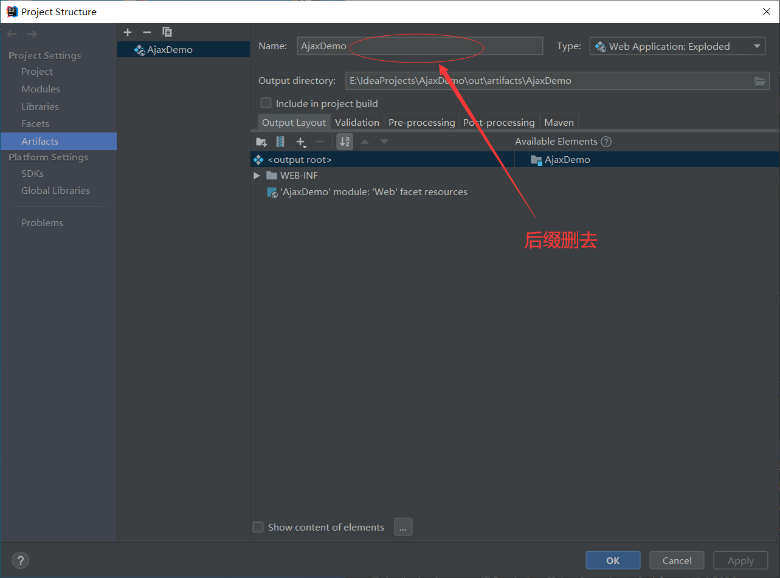Open help for Available Elements
This screenshot has height=578, width=780.
(x=606, y=142)
